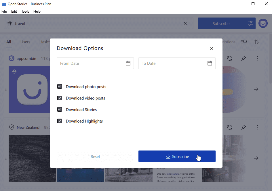Open the appcombin profile thumbnail
Image resolution: width=272 pixels, height=191 pixels.
(29, 89)
